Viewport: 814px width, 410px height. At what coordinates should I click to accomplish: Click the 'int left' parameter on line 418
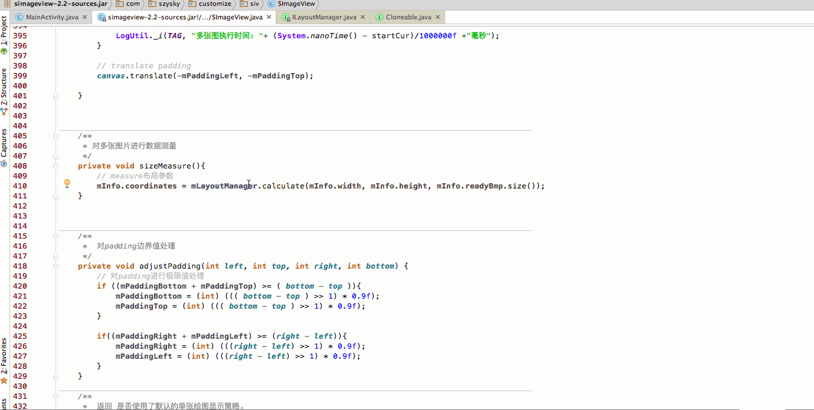224,266
